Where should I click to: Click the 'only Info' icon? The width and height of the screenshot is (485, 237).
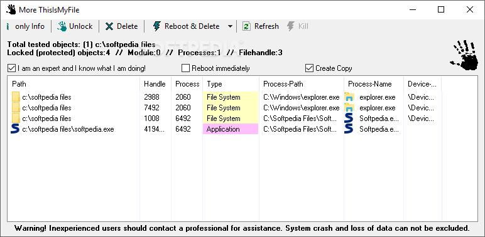8,26
